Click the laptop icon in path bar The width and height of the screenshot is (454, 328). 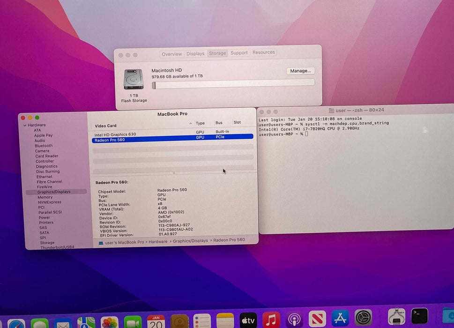101,243
